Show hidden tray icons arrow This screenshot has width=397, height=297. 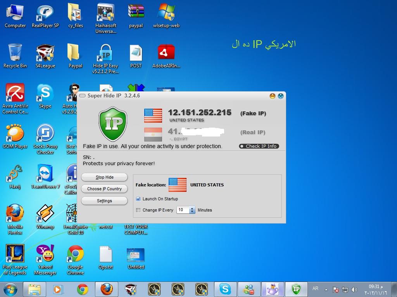(x=326, y=290)
